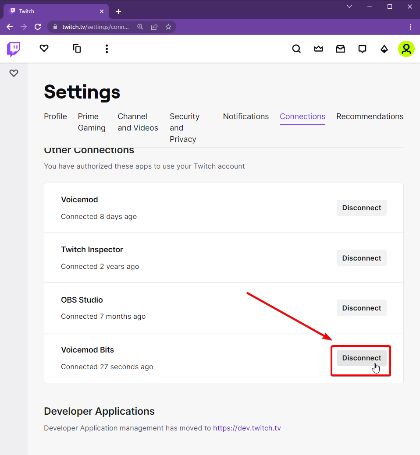Switch to the Profile settings tab

[55, 116]
